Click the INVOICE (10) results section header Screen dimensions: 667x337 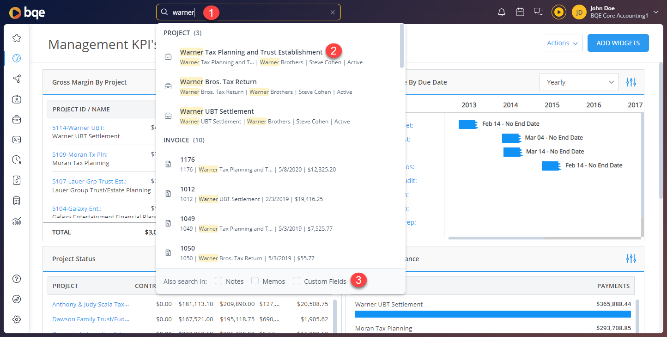(x=184, y=140)
